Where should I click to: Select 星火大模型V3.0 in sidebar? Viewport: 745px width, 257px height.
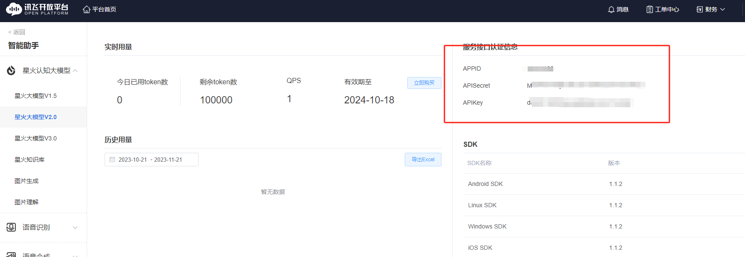pyautogui.click(x=35, y=138)
